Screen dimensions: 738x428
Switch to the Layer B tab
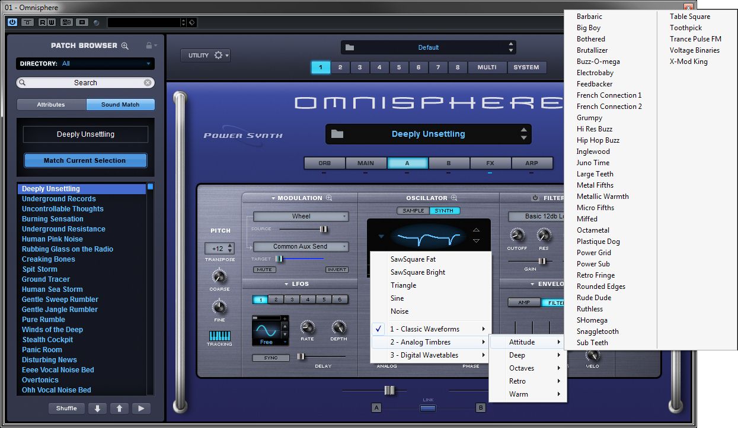(449, 163)
